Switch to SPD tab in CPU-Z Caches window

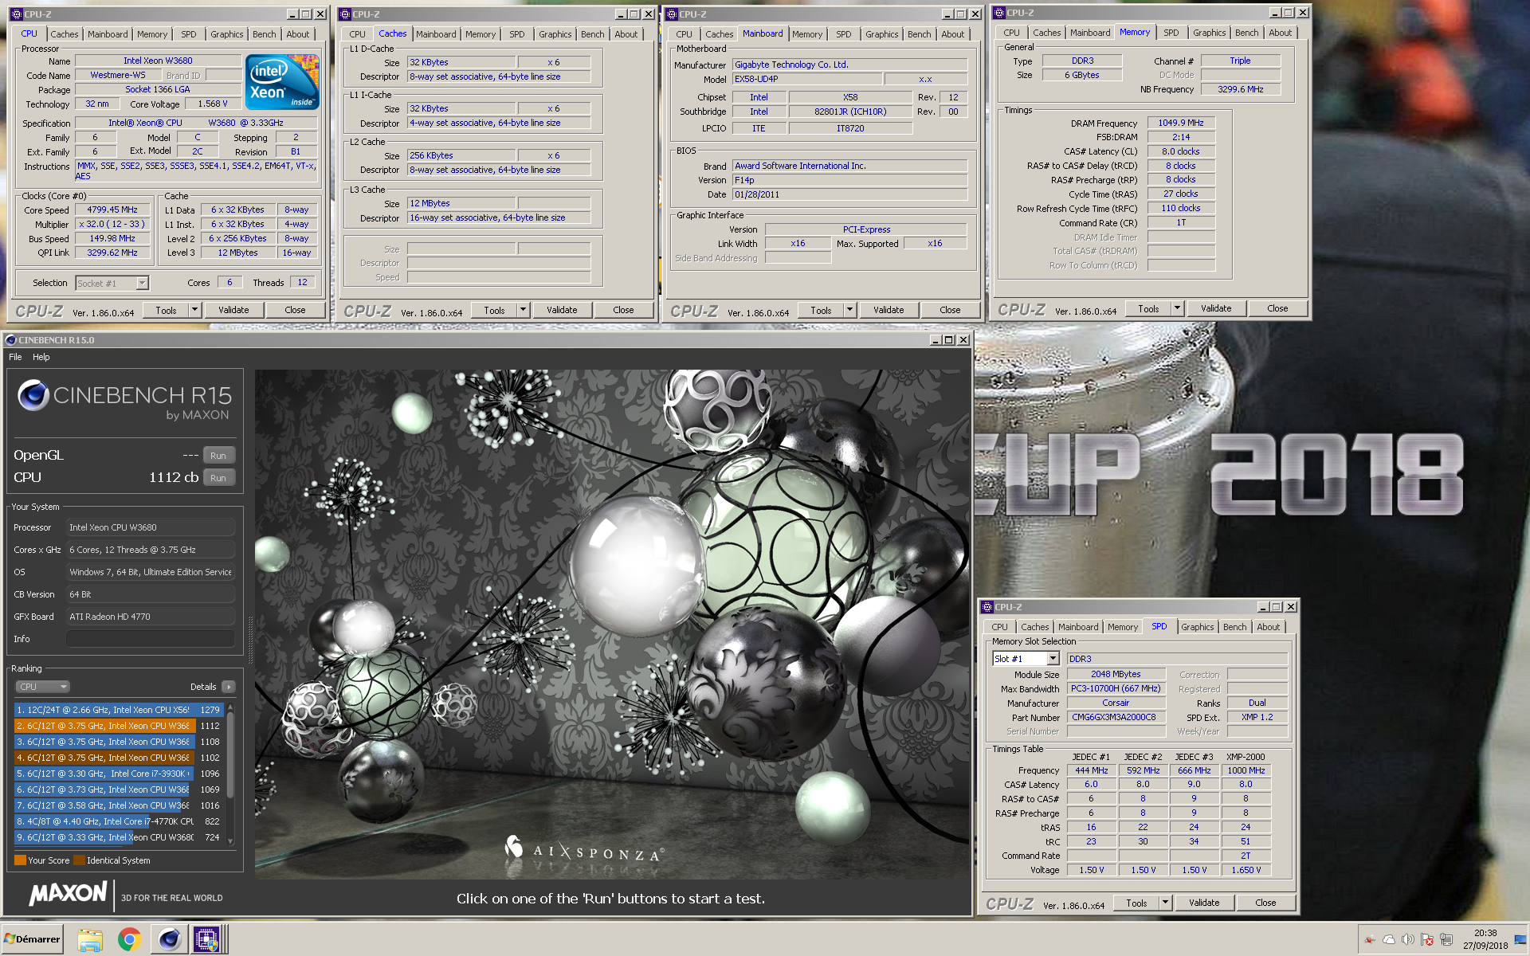pyautogui.click(x=517, y=34)
